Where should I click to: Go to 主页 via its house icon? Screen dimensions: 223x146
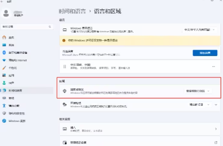pyautogui.click(x=4, y=37)
